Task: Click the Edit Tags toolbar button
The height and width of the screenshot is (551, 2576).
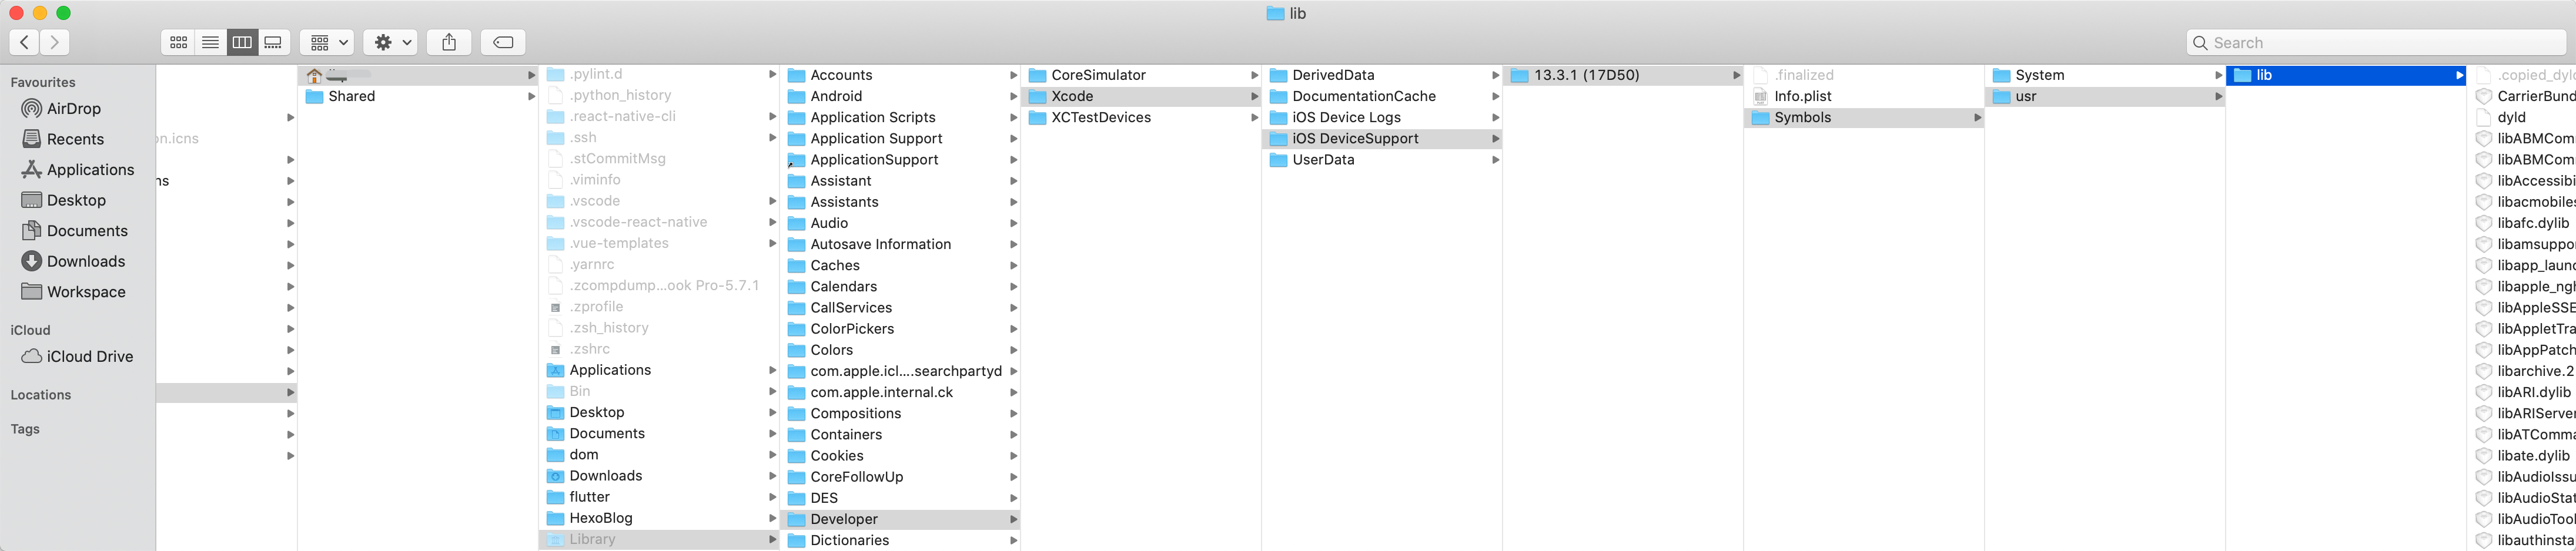Action: coord(503,42)
